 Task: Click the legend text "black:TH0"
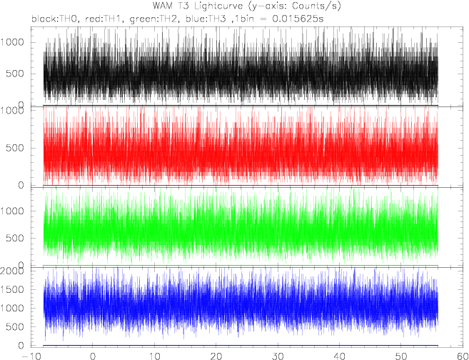(56, 19)
